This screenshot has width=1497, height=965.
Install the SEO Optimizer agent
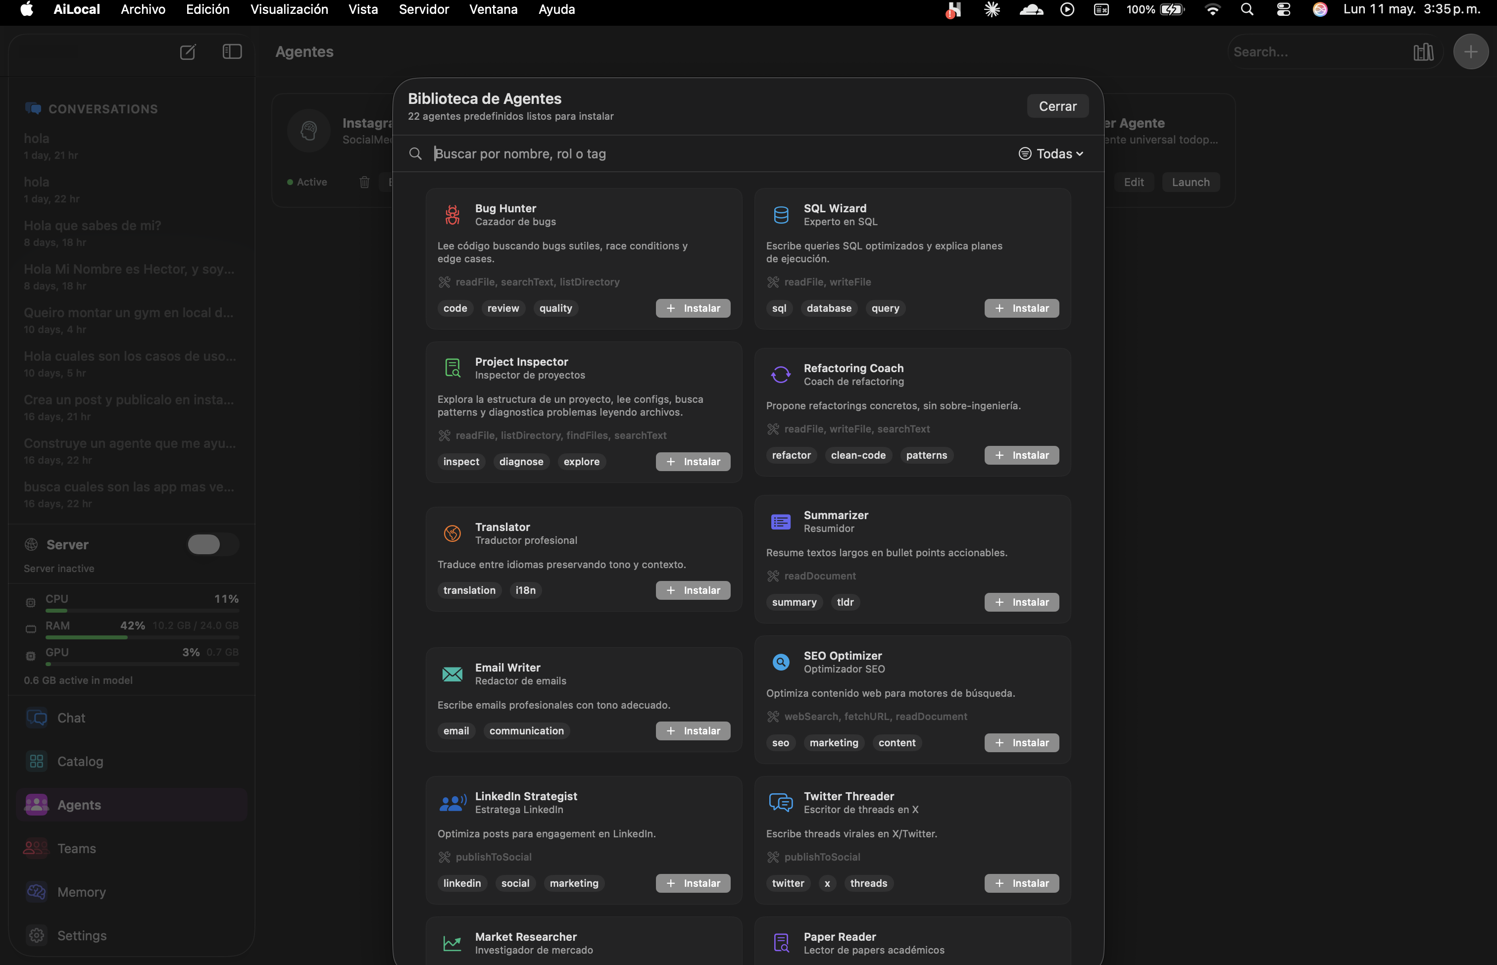click(1021, 742)
